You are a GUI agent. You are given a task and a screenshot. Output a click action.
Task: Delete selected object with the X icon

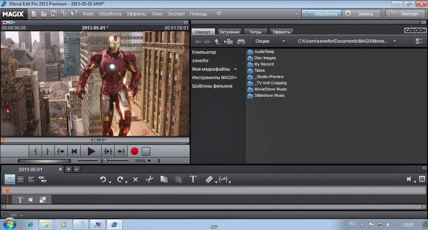135,179
